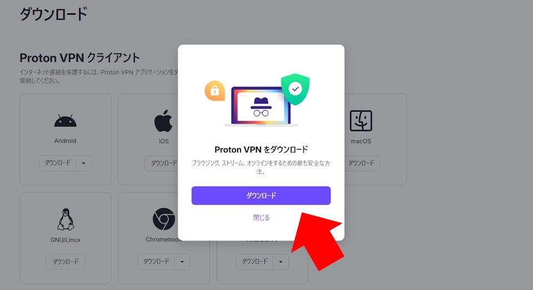The height and width of the screenshot is (290, 533).
Task: Click the Android robot icon
Action: tap(66, 121)
